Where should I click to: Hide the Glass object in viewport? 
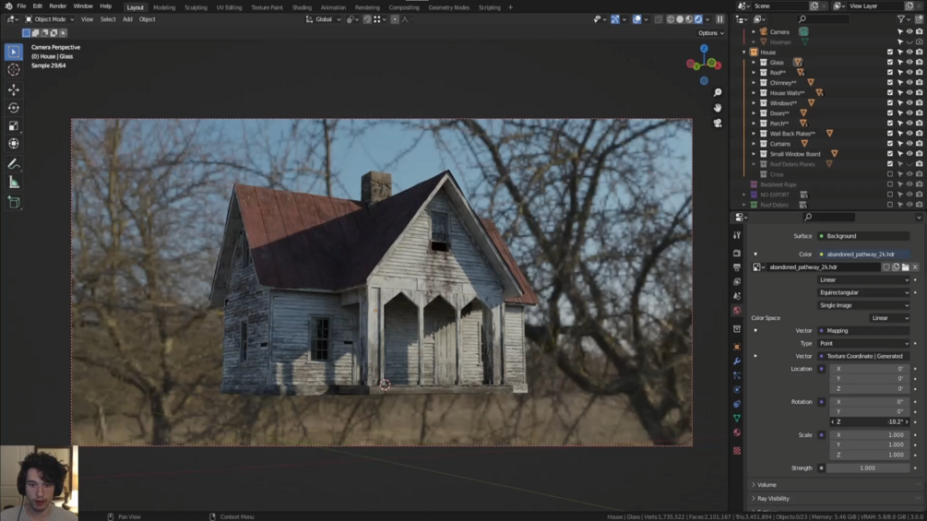909,62
